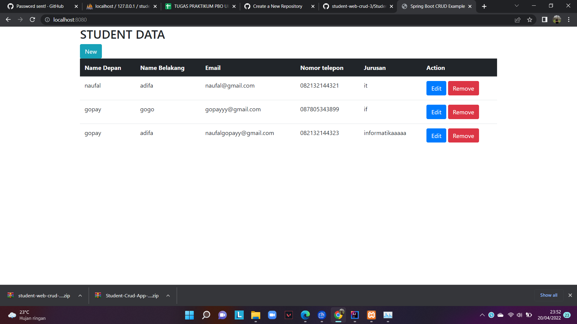Click the browser Back arrow
The width and height of the screenshot is (577, 324).
[x=8, y=19]
